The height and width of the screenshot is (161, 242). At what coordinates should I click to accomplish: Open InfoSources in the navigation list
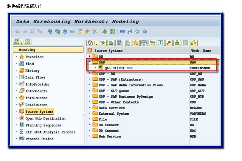click(36, 98)
